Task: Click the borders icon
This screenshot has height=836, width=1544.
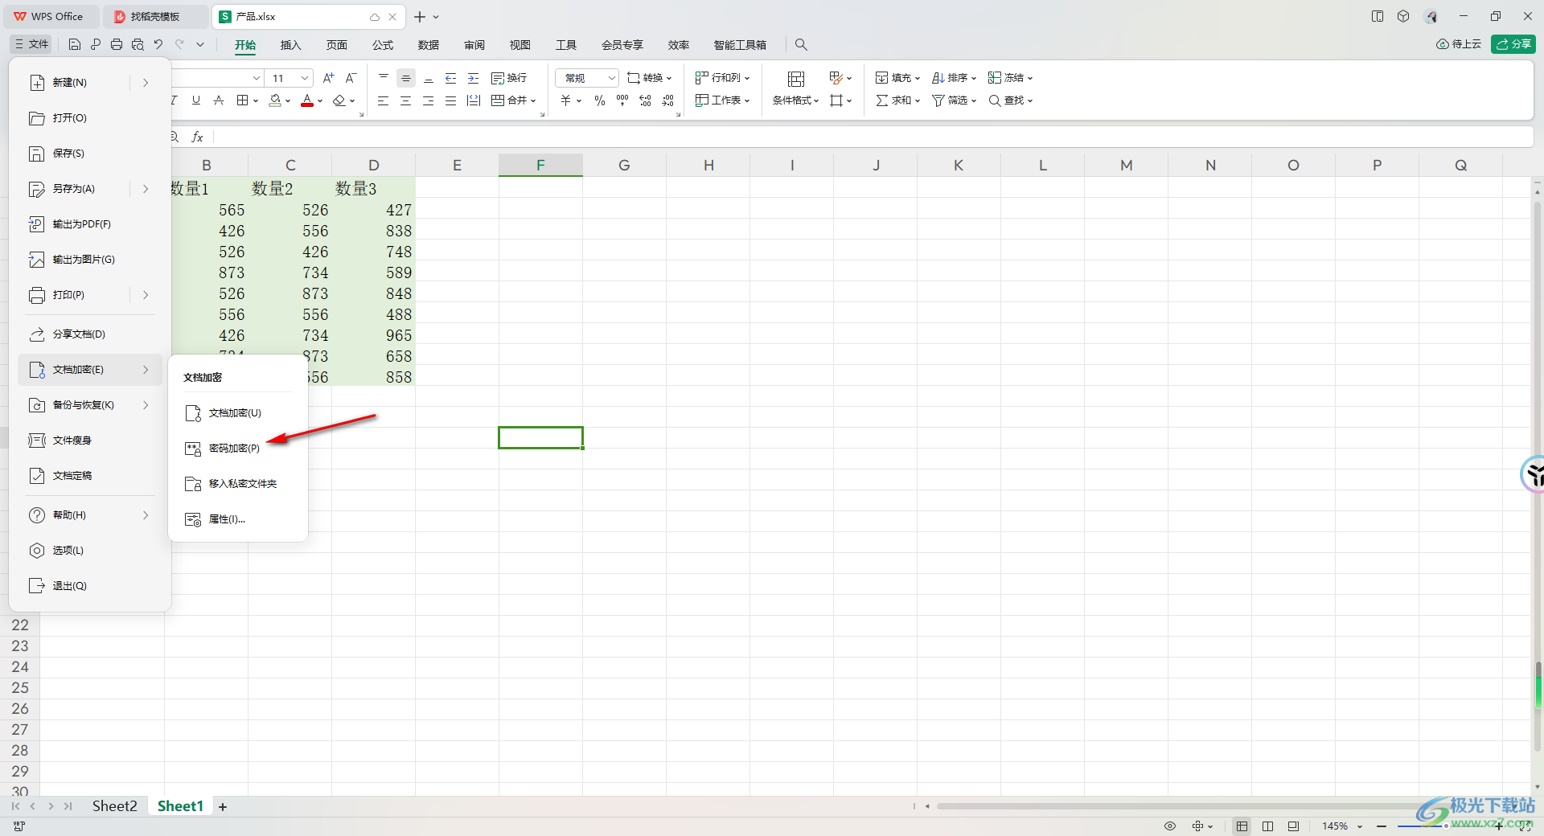Action: pos(243,100)
